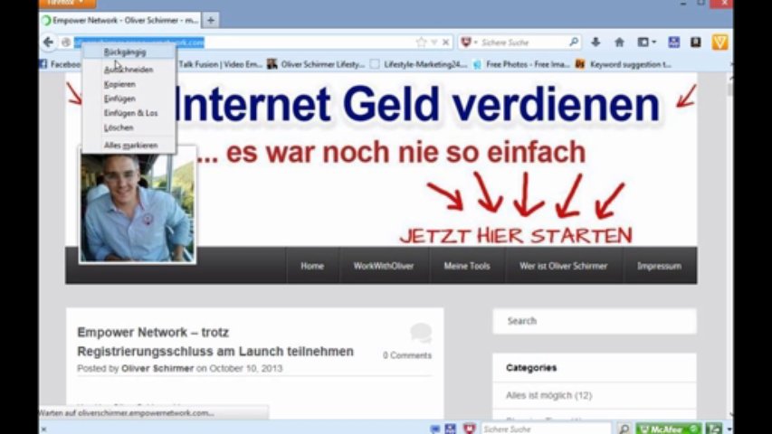772x434 pixels.
Task: Click the browser back arrow button
Action: (x=48, y=42)
